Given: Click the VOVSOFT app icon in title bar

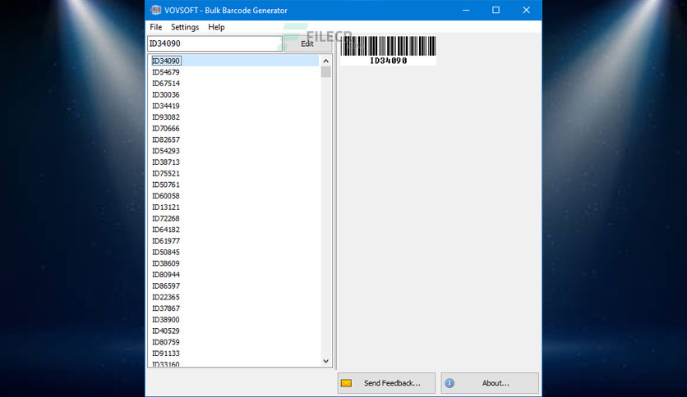Looking at the screenshot, I should [x=155, y=10].
